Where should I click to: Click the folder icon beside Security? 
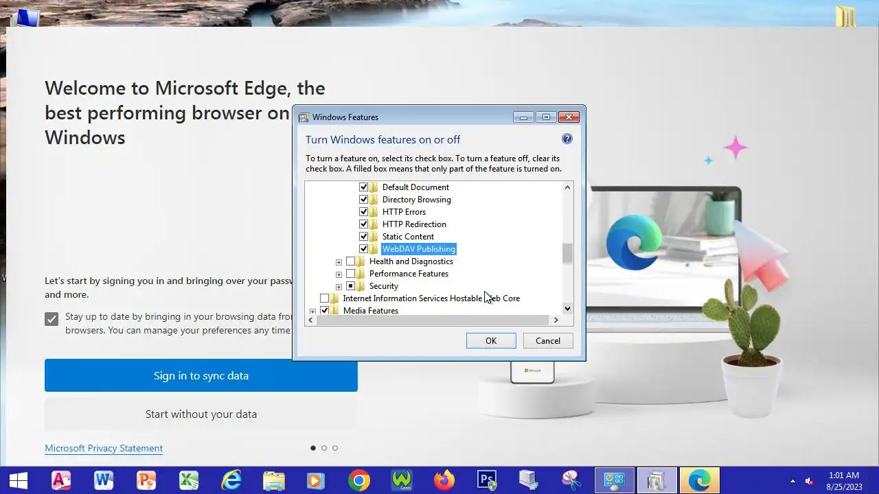coord(361,286)
